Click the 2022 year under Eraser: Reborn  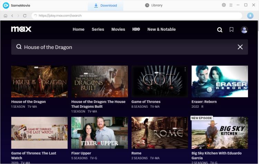pyautogui.click(x=195, y=107)
